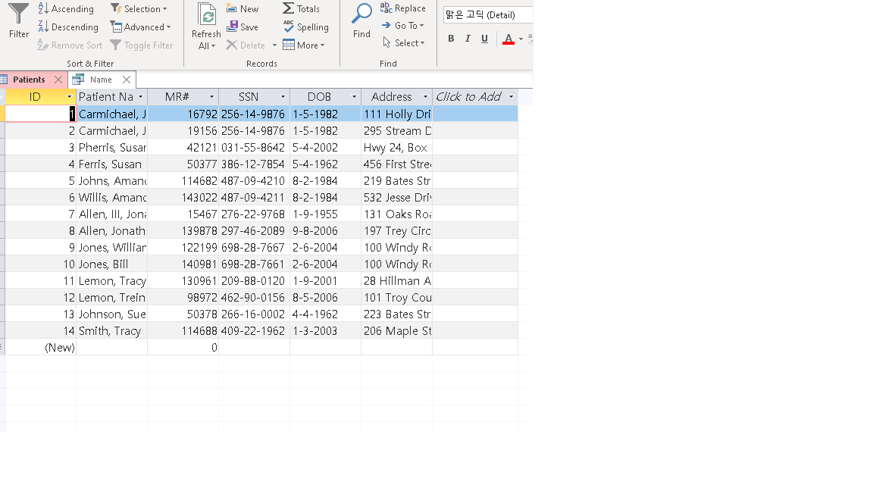
Task: Click the DOB cell 9-8-2006
Action: click(x=326, y=231)
